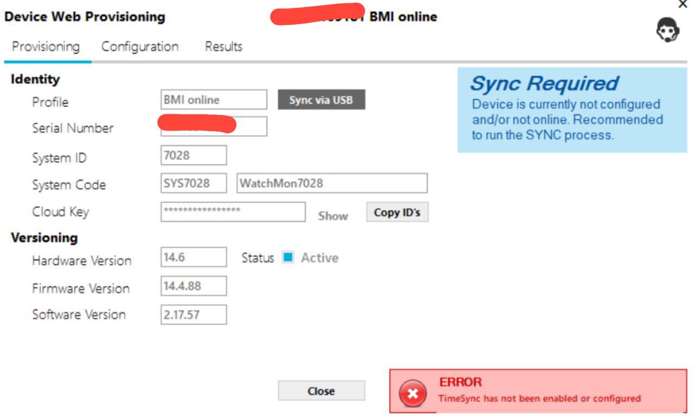Close the window with the X button
The image size is (694, 417).
coord(683,4)
